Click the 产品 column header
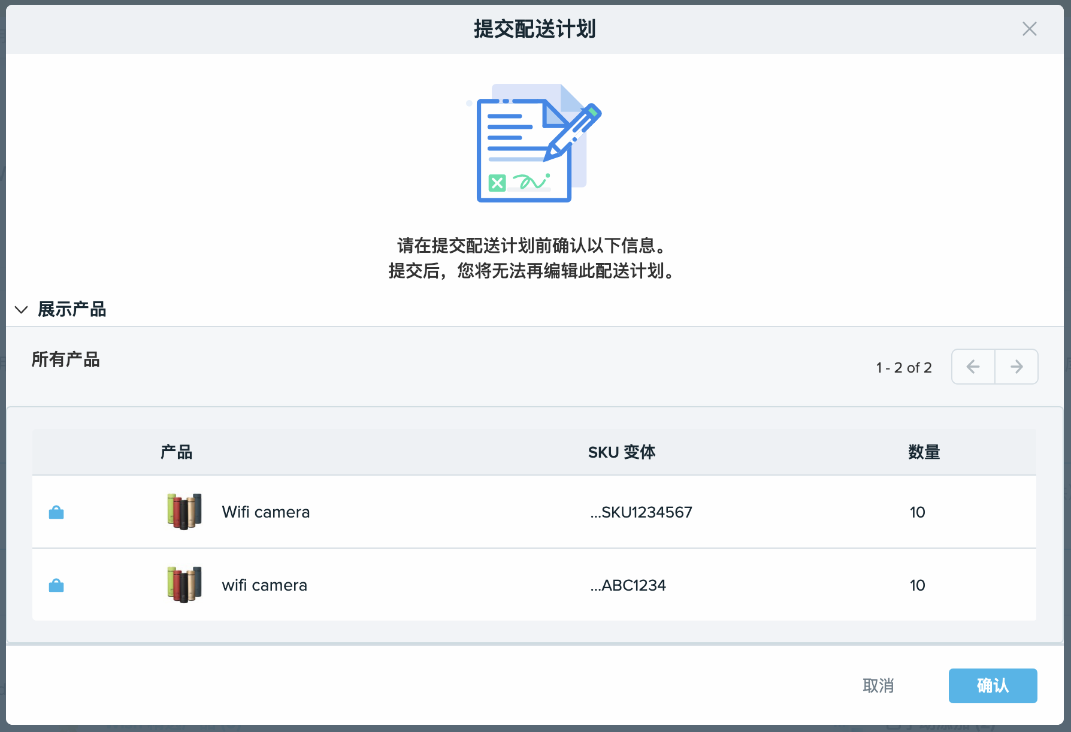 176,452
